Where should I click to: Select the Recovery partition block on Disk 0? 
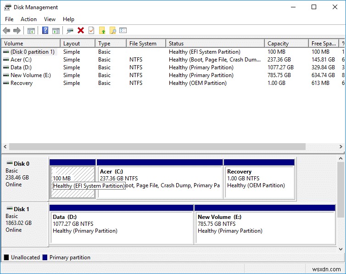(259, 181)
